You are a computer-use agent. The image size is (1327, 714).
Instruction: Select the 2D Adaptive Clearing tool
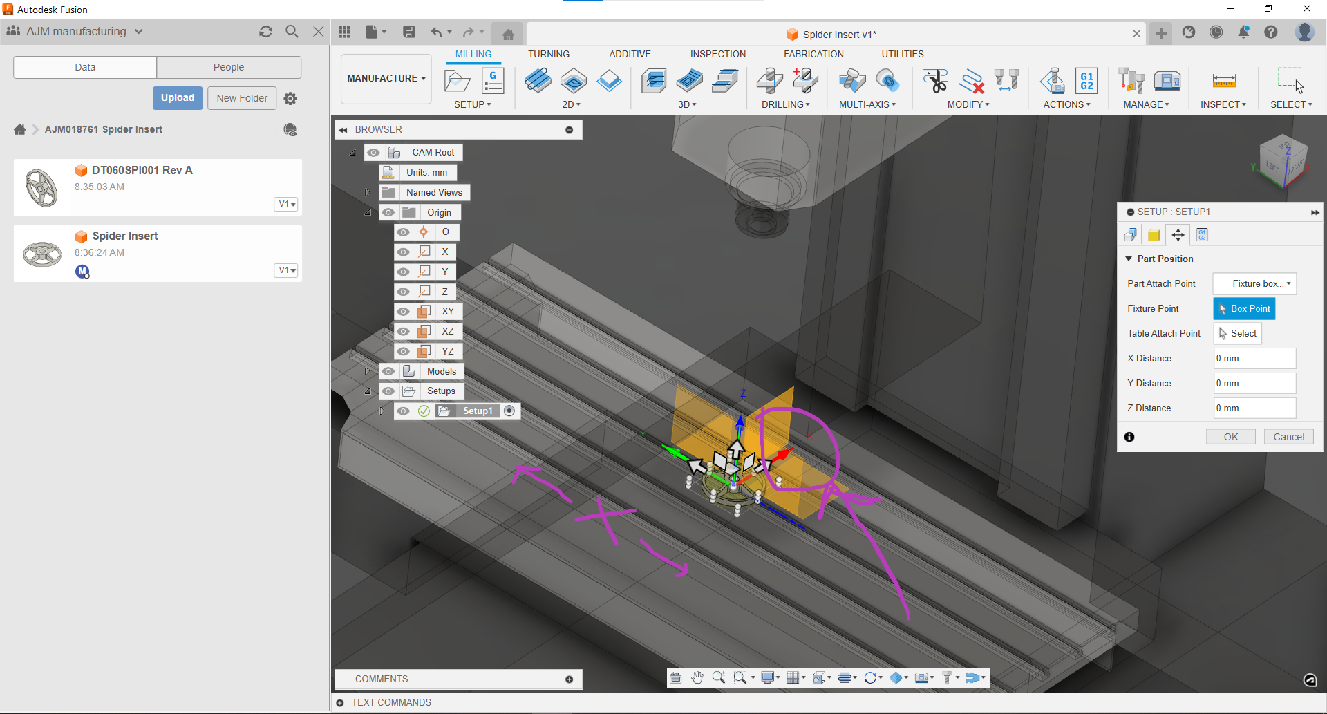point(538,81)
